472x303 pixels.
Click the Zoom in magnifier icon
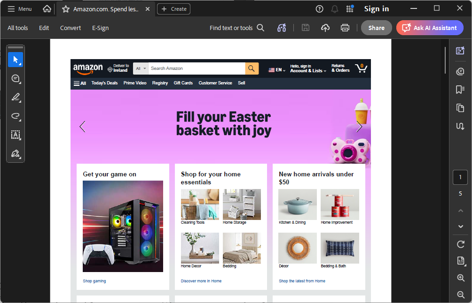tap(460, 278)
